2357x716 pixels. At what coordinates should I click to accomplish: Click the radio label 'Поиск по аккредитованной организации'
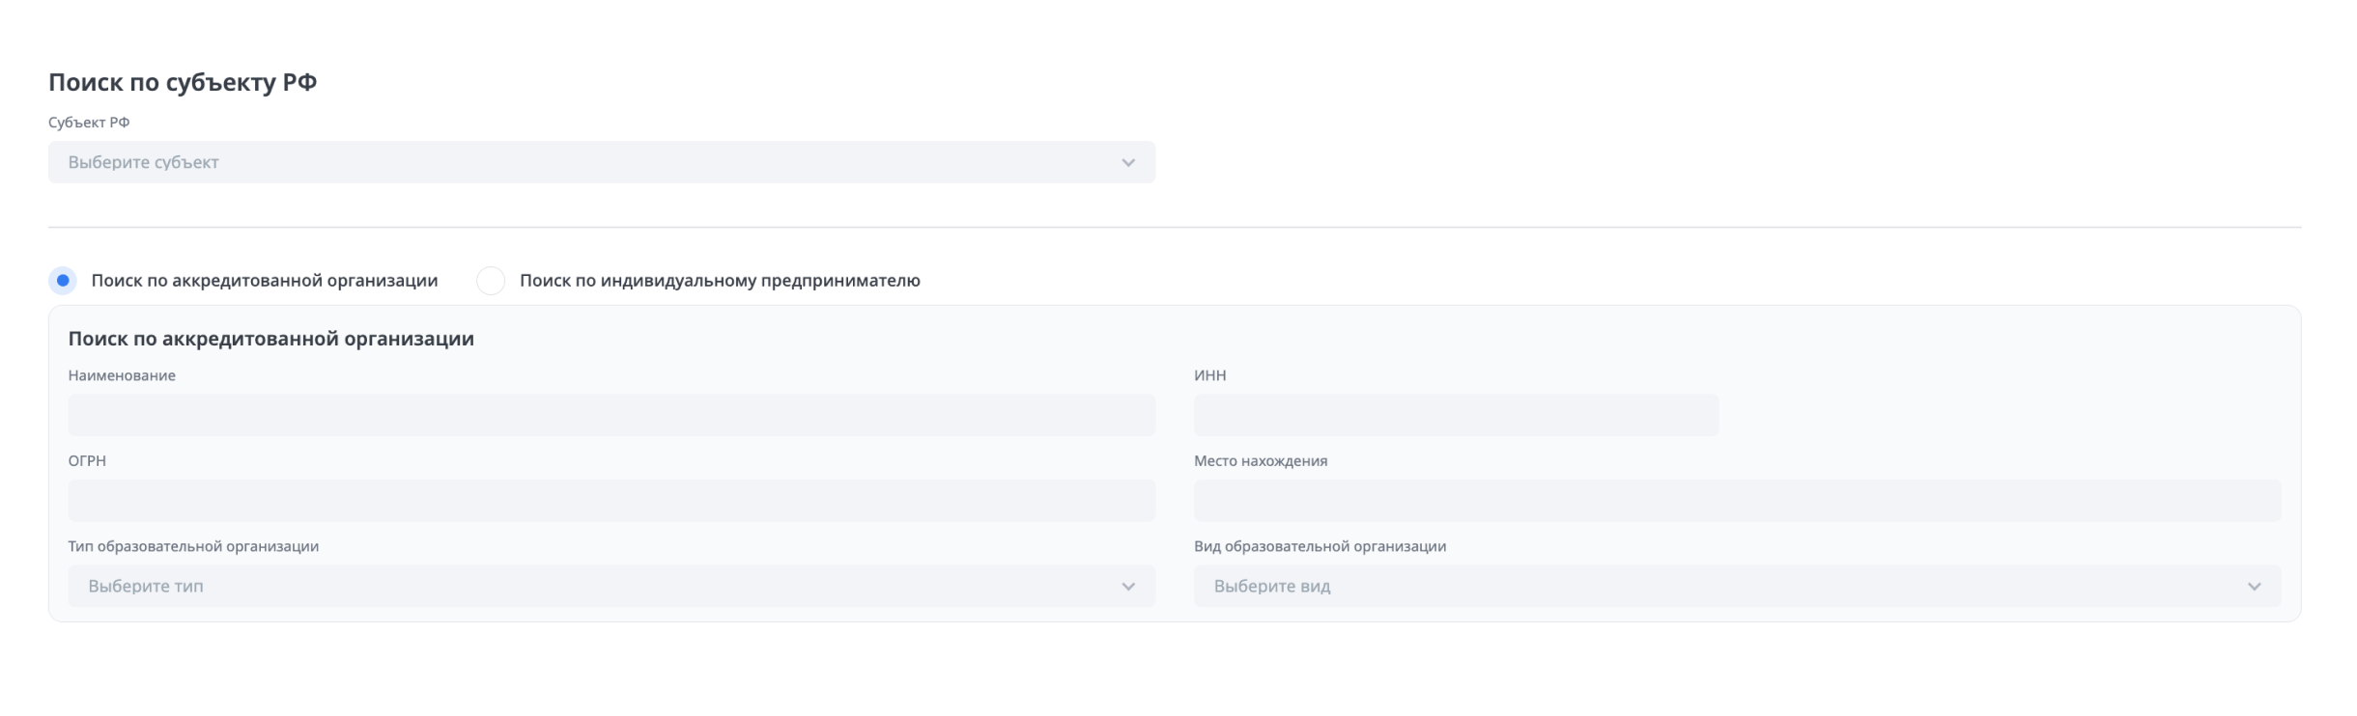pos(264,281)
